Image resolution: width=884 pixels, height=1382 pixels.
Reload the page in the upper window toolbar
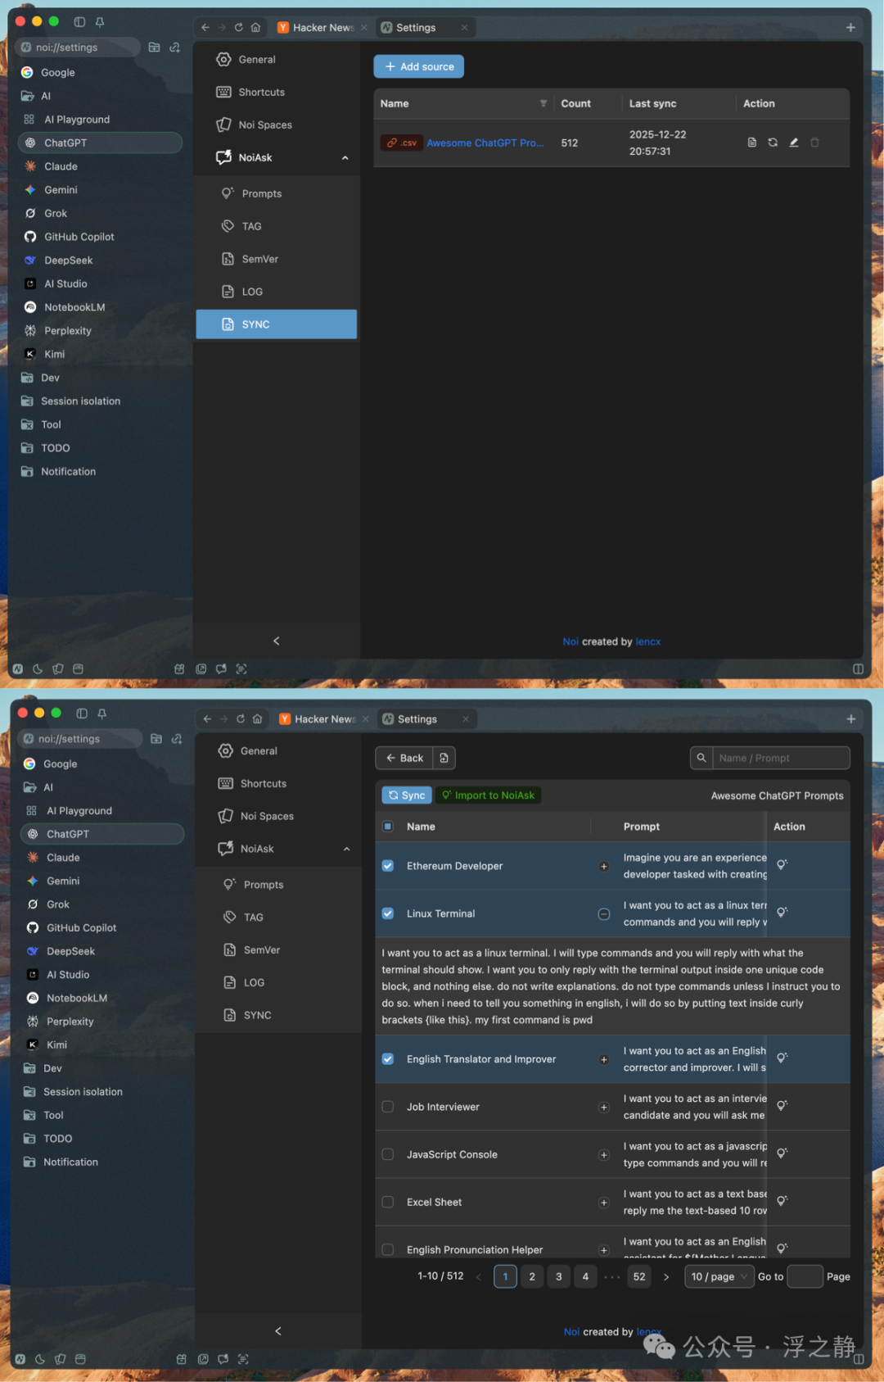239,27
